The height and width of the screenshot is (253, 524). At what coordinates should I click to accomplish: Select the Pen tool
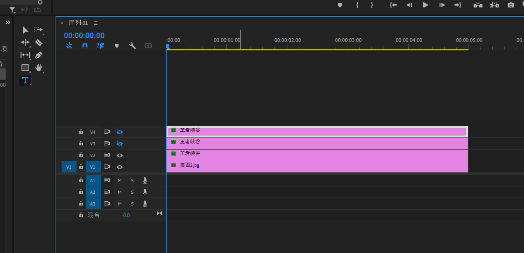coord(39,55)
